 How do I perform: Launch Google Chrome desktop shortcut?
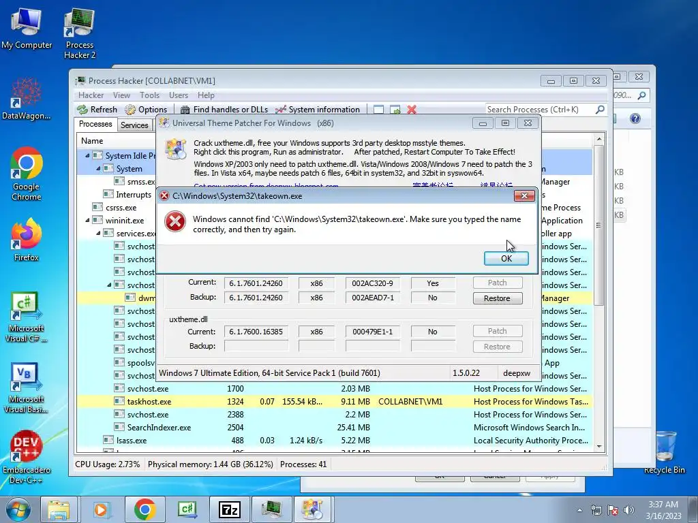27,174
